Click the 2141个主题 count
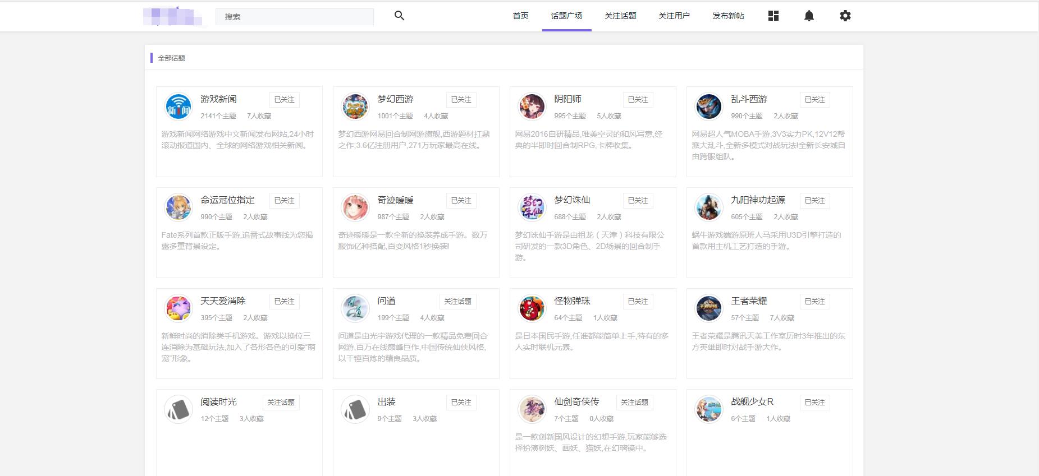 (218, 116)
